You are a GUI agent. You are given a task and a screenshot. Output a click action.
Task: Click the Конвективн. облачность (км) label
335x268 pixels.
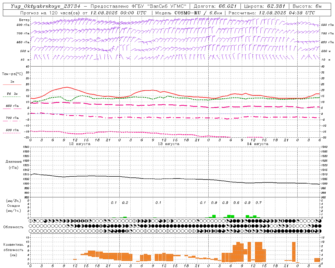[13, 250]
